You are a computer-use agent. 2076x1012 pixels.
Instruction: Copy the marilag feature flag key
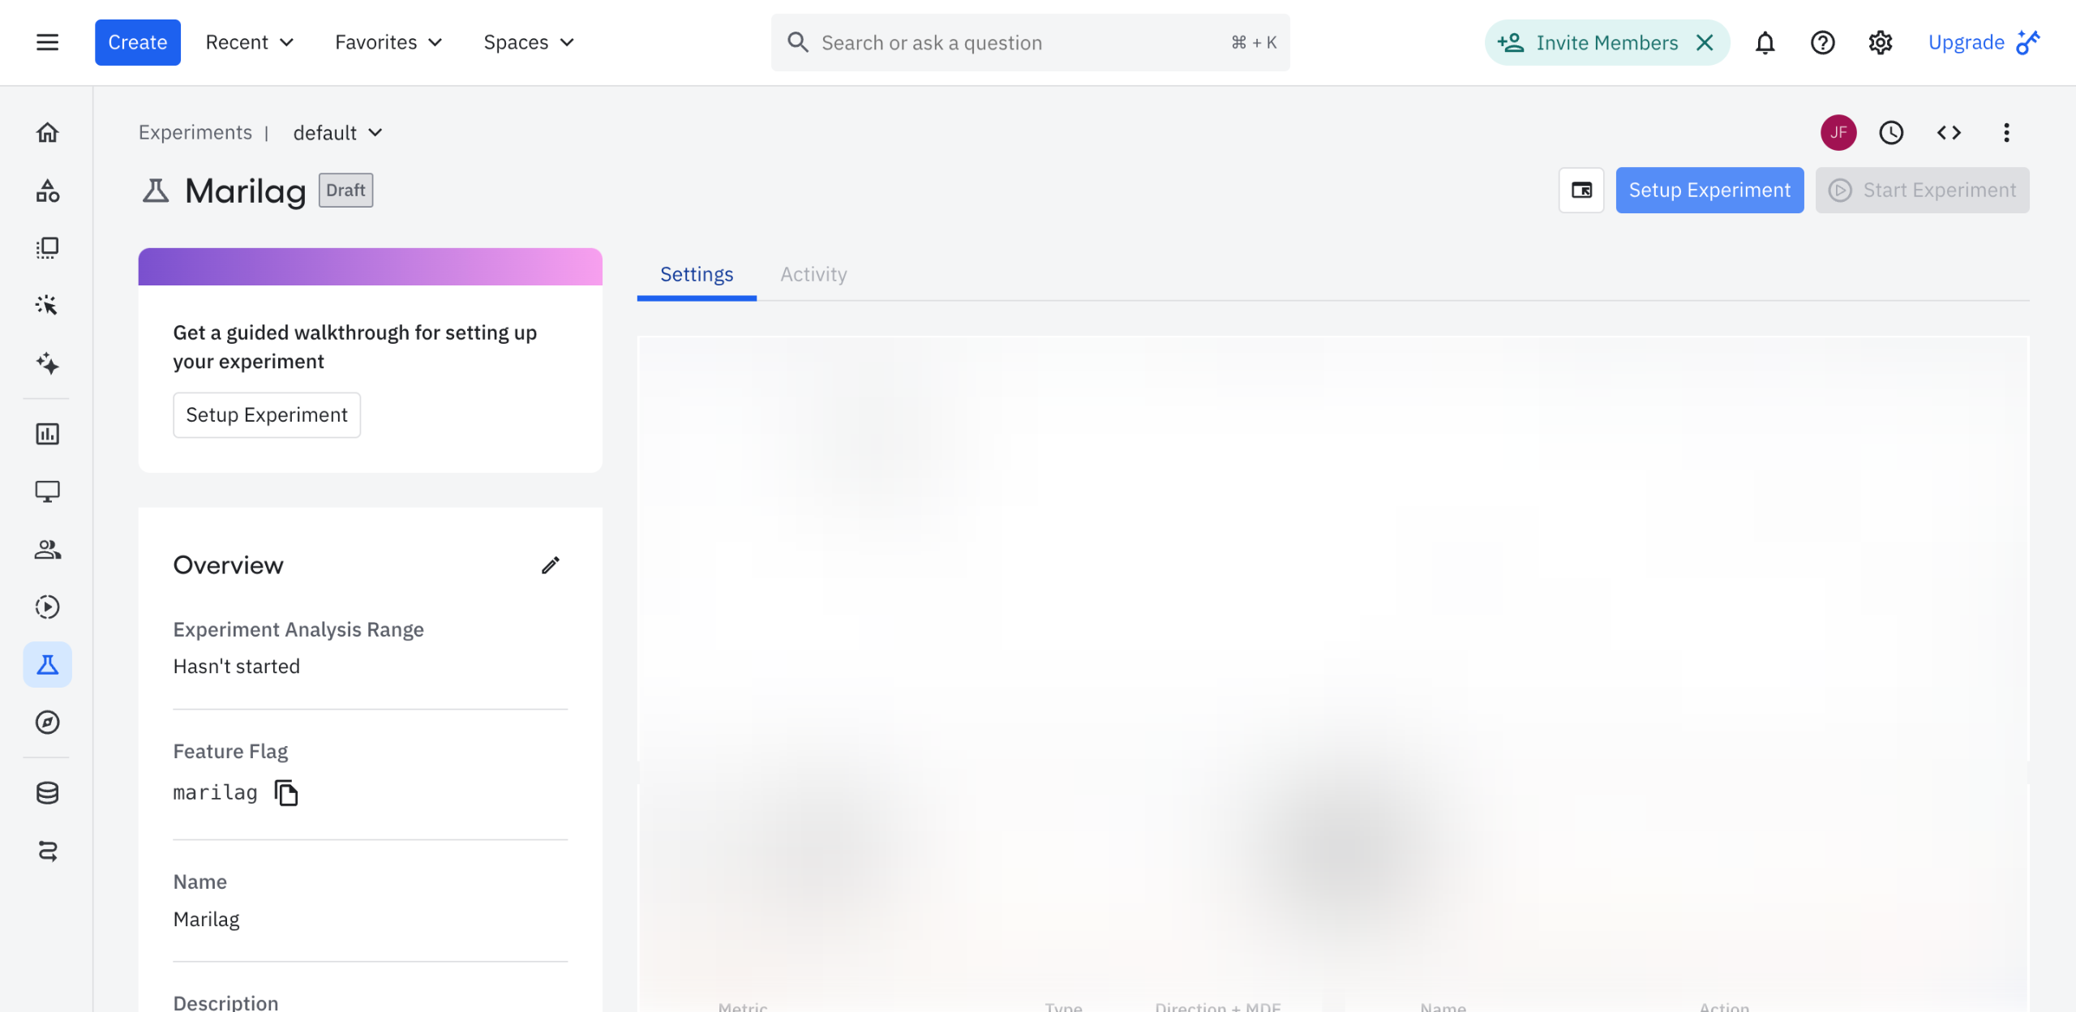click(x=286, y=792)
